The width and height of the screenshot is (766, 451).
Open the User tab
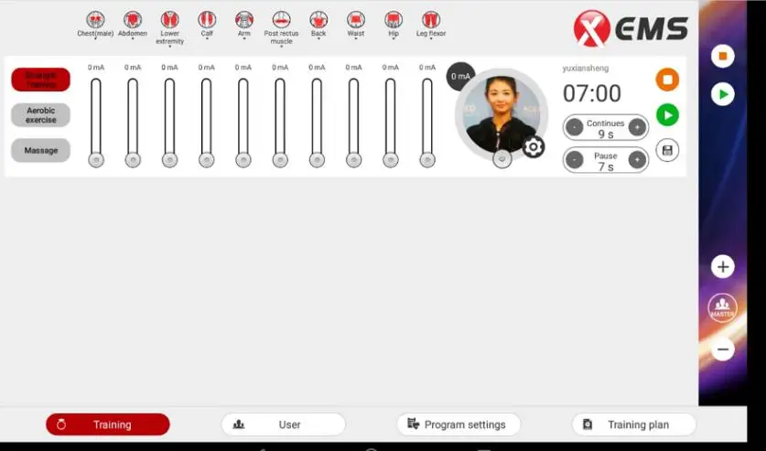click(x=284, y=424)
